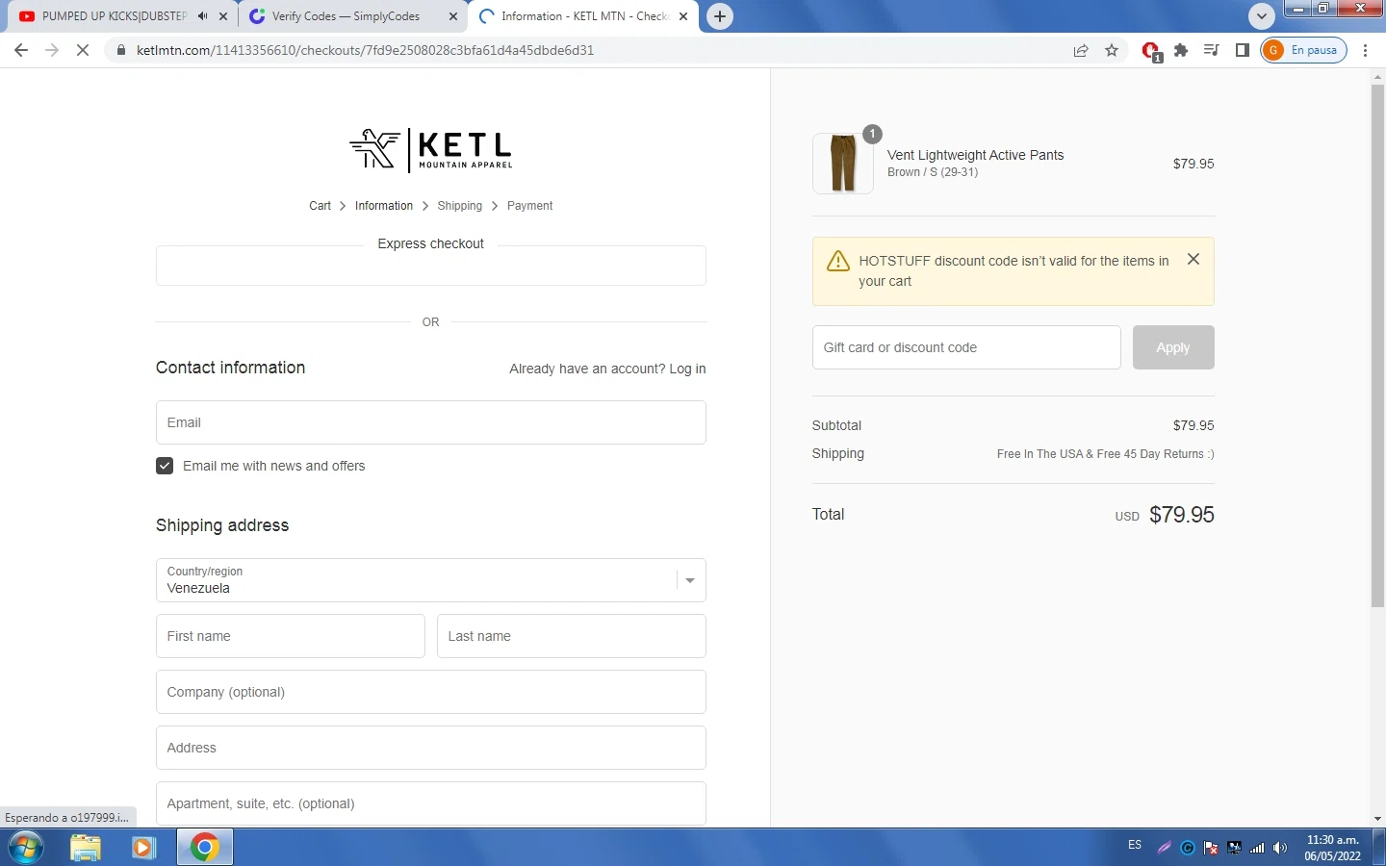Screen dimensions: 1386x866
Task: Close the PUMPED UP KICKS YouTube tab
Action: 222,16
